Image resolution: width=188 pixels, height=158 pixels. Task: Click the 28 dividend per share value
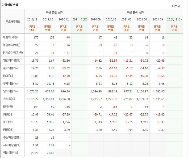[37, 138]
